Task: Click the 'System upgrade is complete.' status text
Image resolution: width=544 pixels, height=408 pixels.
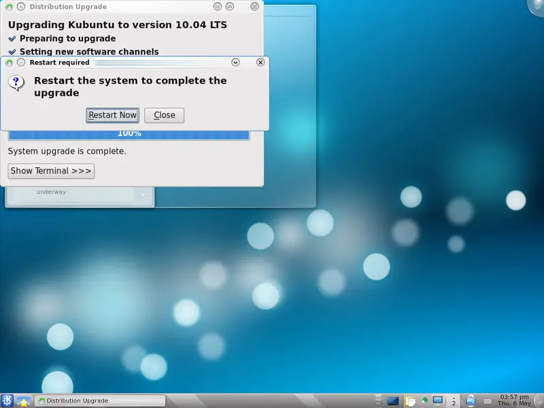Action: coord(67,151)
